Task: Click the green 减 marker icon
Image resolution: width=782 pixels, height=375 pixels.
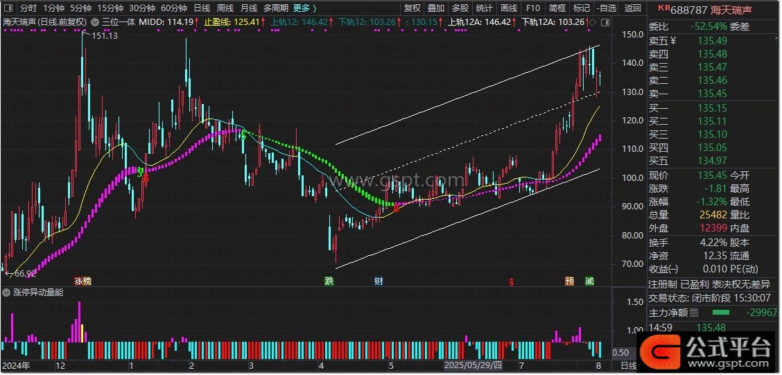Action: coord(589,281)
